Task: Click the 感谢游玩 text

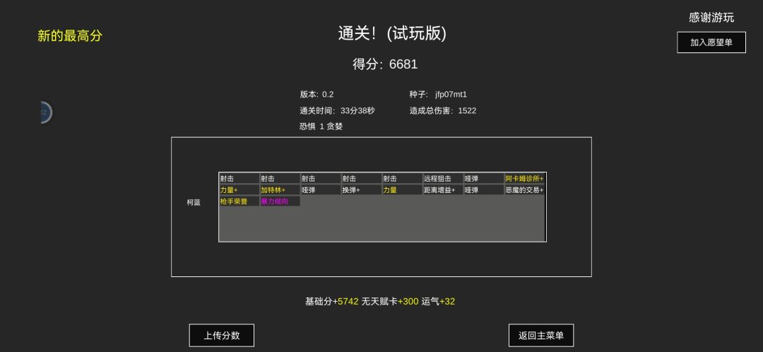Action: [711, 18]
